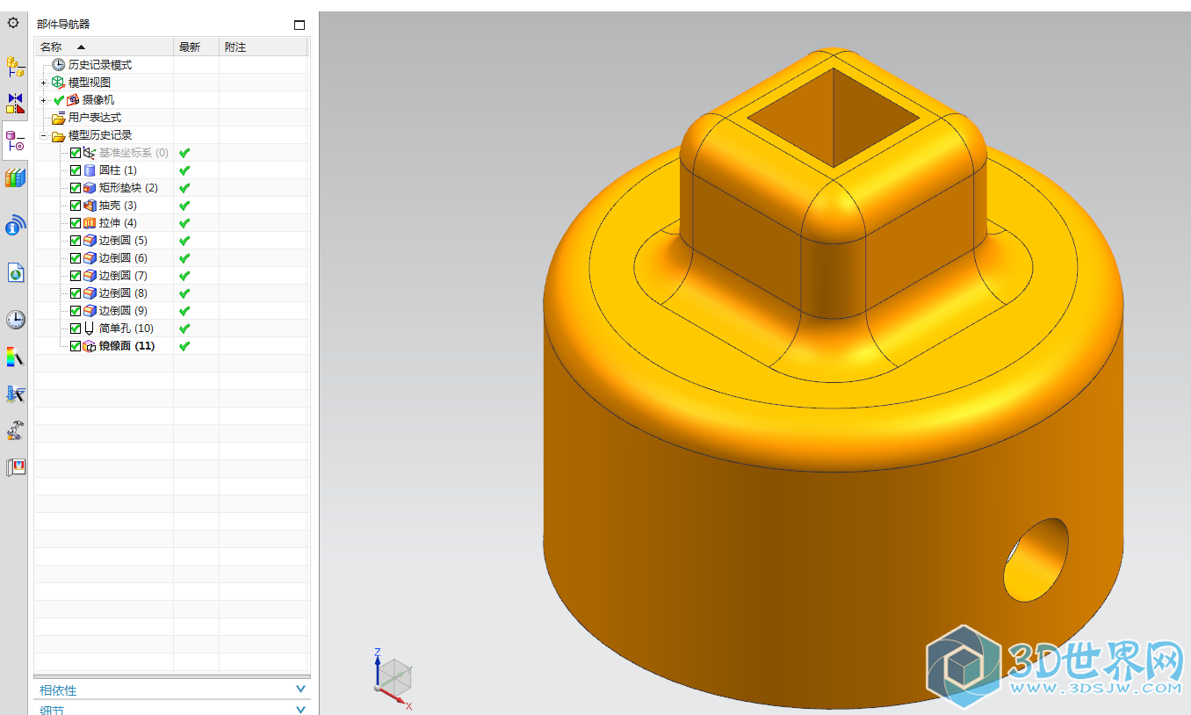1191x715 pixels.
Task: Click the view triad axes in the viewport
Action: point(392,678)
